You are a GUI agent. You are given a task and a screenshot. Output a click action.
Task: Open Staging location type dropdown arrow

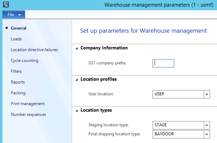click(207, 125)
